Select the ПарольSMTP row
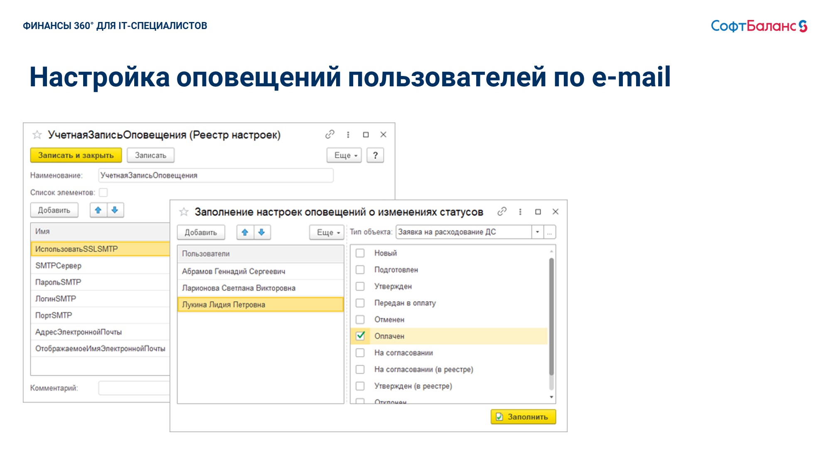This screenshot has height=467, width=831. click(x=100, y=282)
